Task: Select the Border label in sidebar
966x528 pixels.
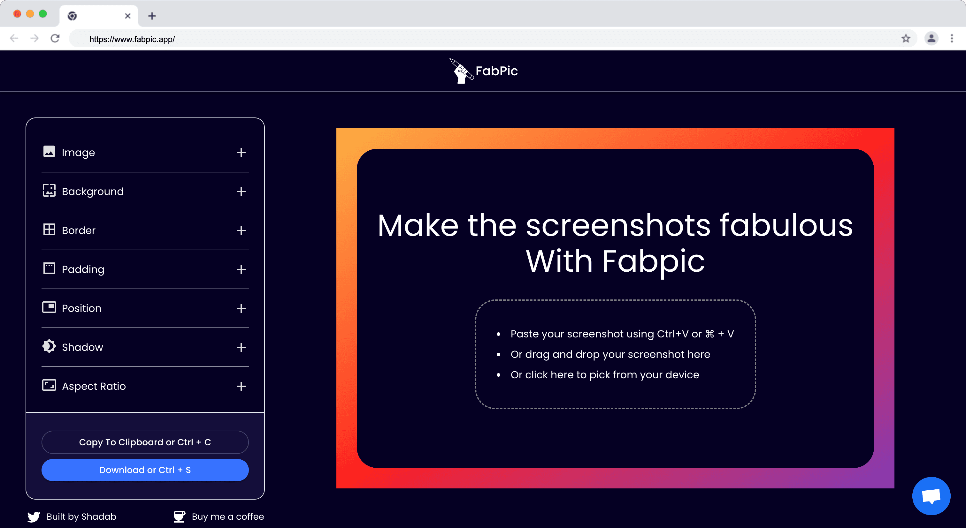Action: 79,230
